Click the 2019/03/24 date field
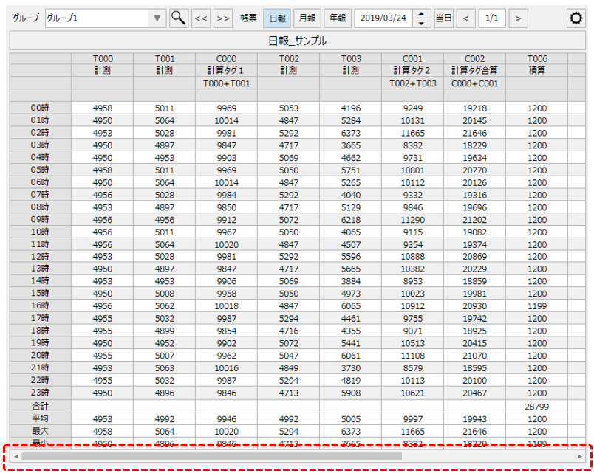Screen dimensions: 594x473 tap(383, 18)
